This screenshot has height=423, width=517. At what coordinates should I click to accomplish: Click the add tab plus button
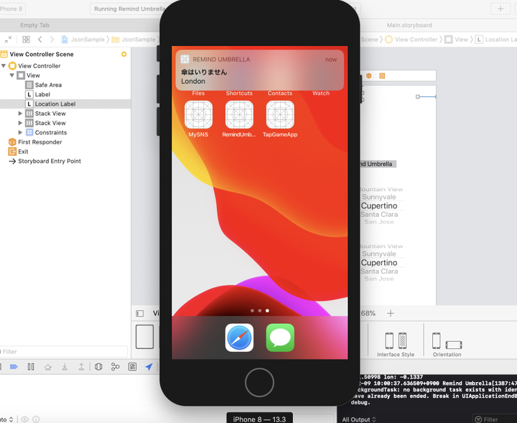pyautogui.click(x=500, y=9)
